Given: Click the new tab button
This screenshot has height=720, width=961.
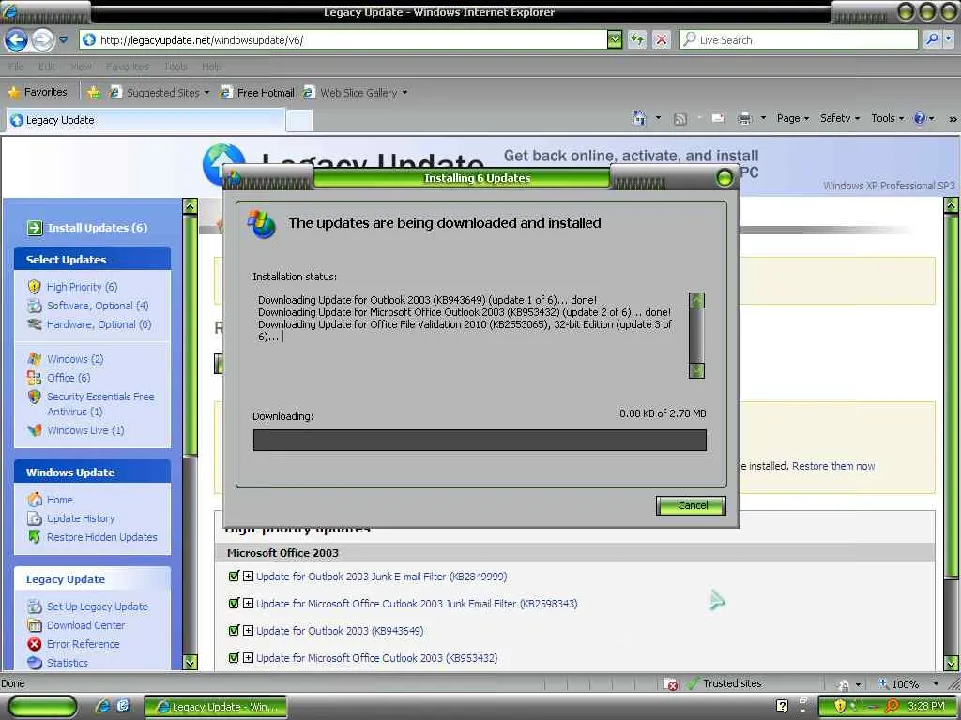Looking at the screenshot, I should (x=299, y=121).
